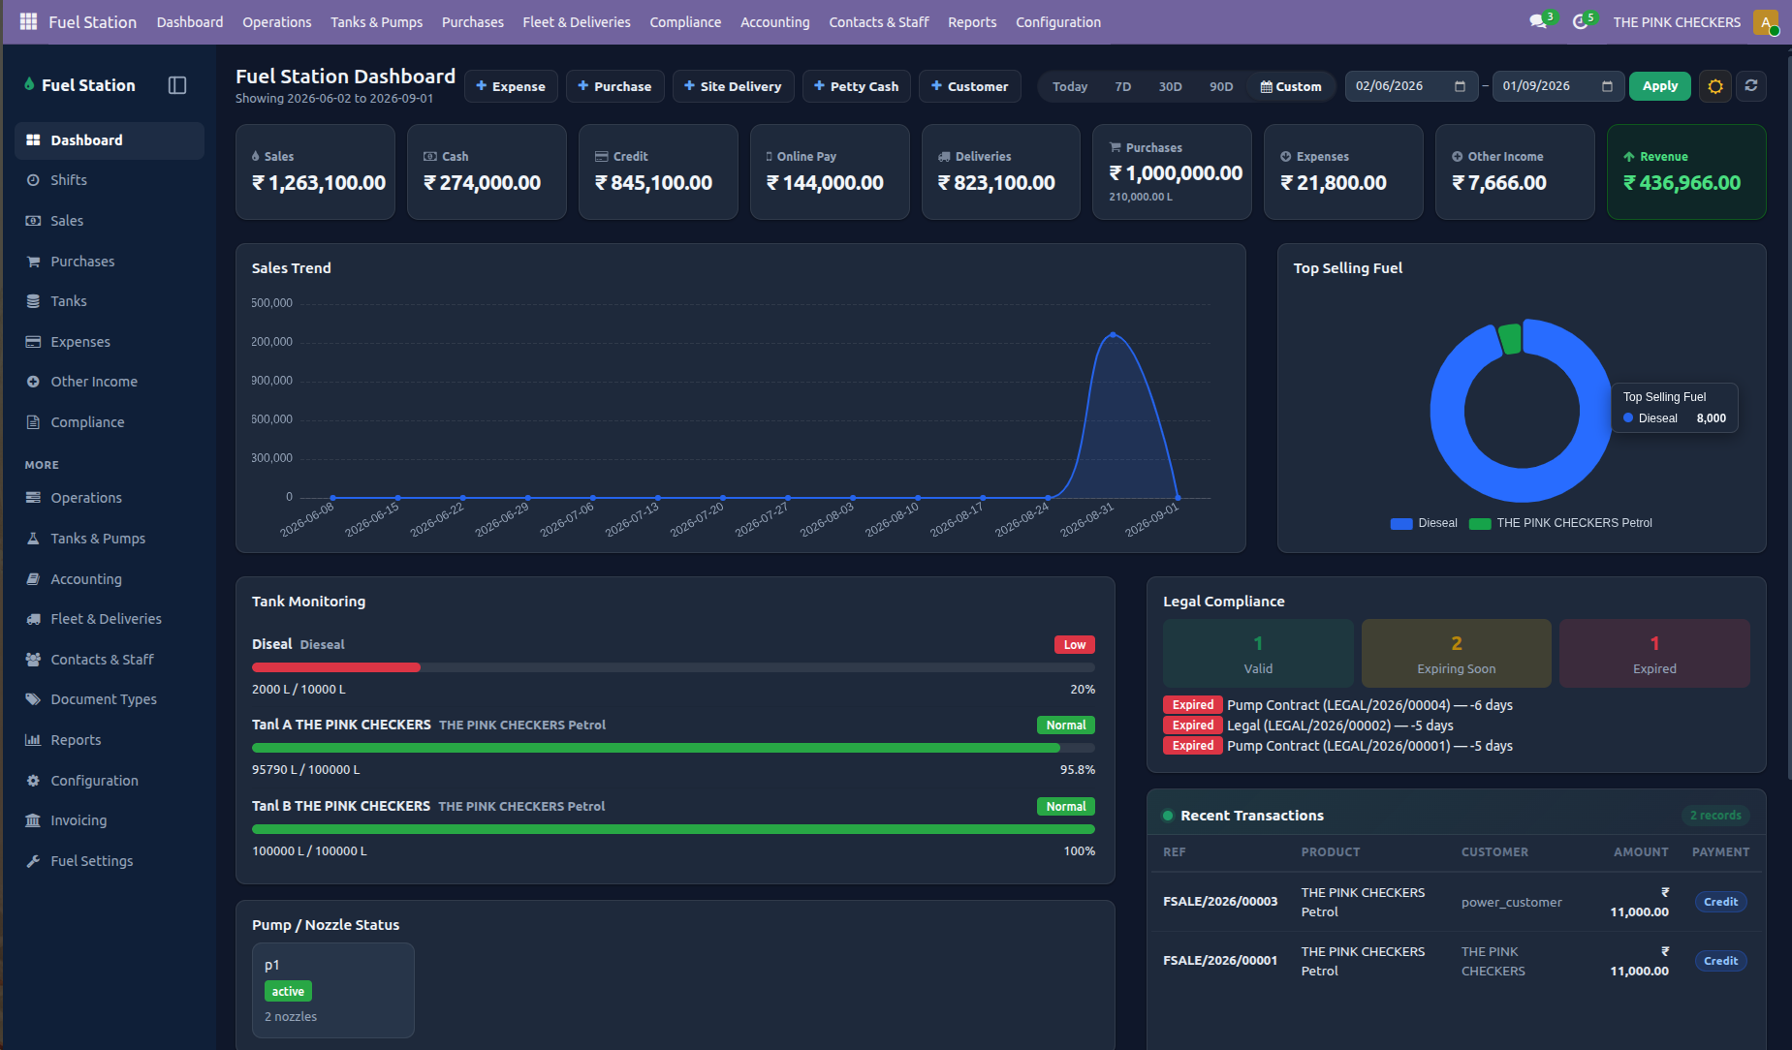Open Reports in the sidebar

(x=110, y=740)
